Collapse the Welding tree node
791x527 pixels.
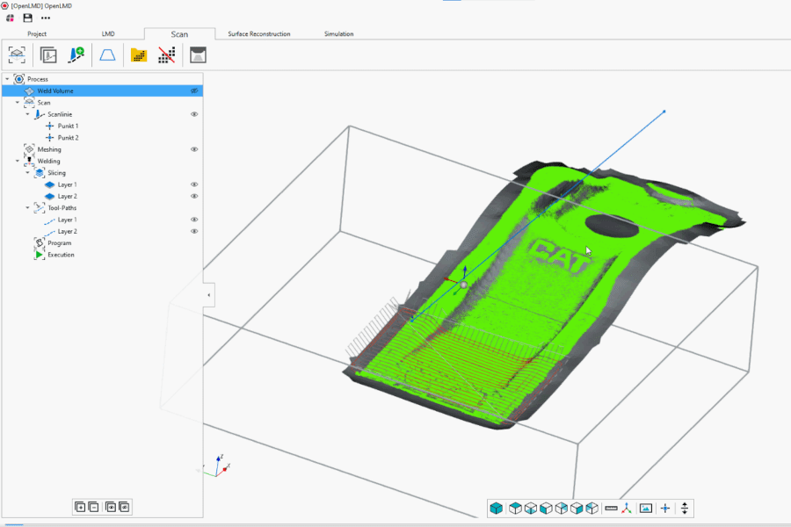[x=18, y=161]
